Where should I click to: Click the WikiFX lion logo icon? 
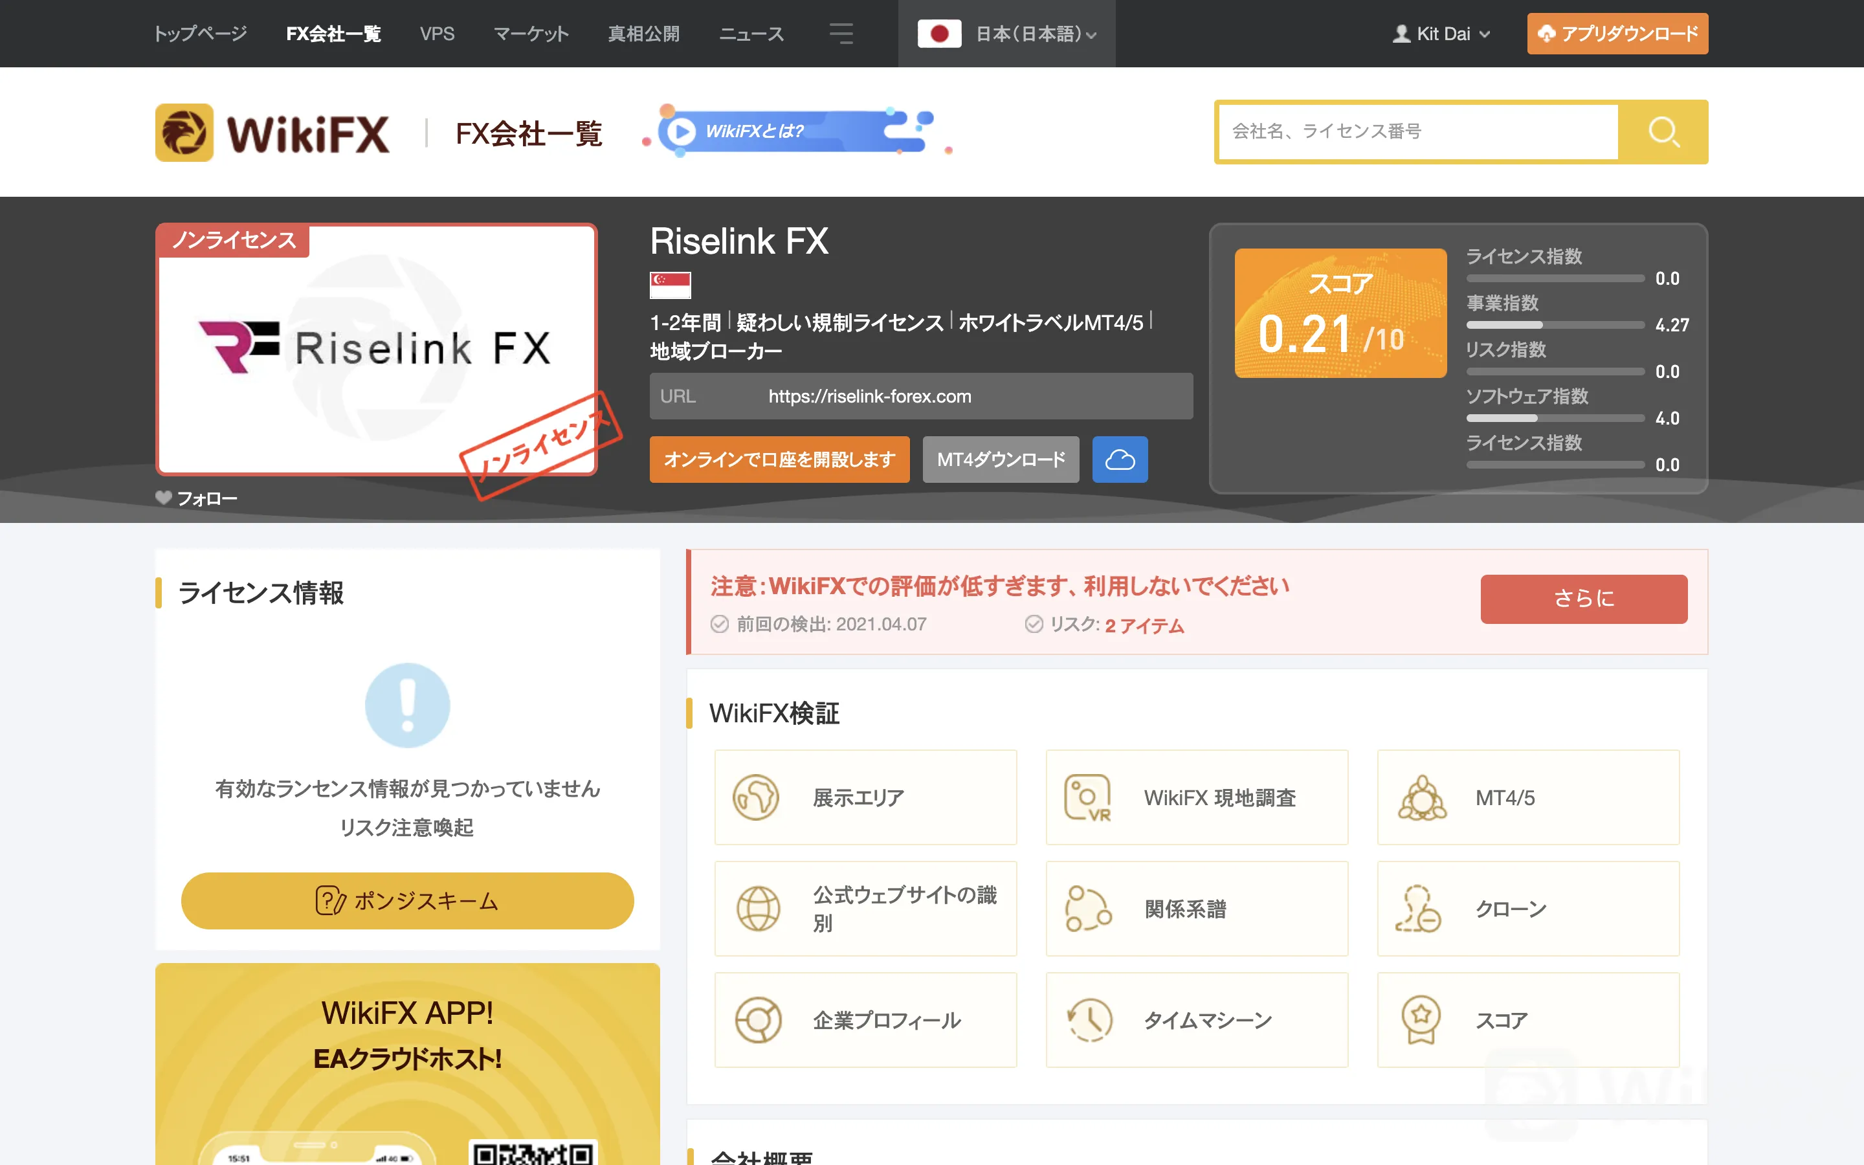pyautogui.click(x=184, y=133)
